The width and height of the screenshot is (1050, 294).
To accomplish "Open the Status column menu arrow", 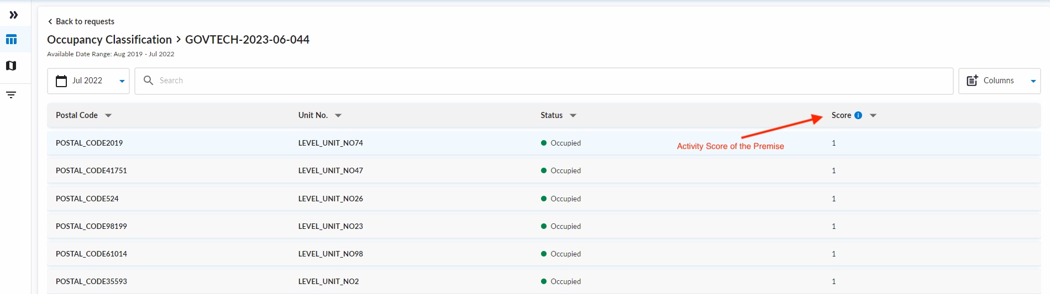I will pos(573,115).
